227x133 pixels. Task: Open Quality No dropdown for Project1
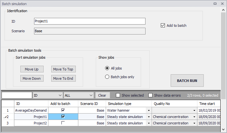194,117
